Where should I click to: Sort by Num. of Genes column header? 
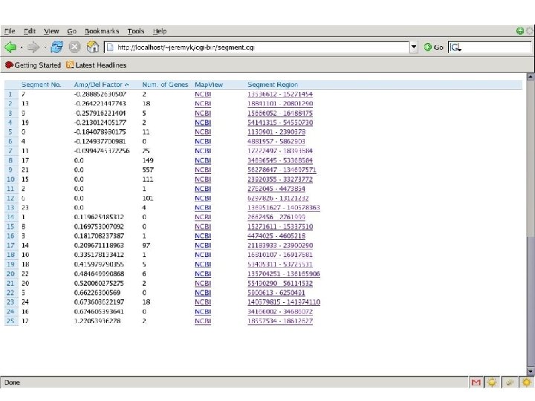(165, 85)
